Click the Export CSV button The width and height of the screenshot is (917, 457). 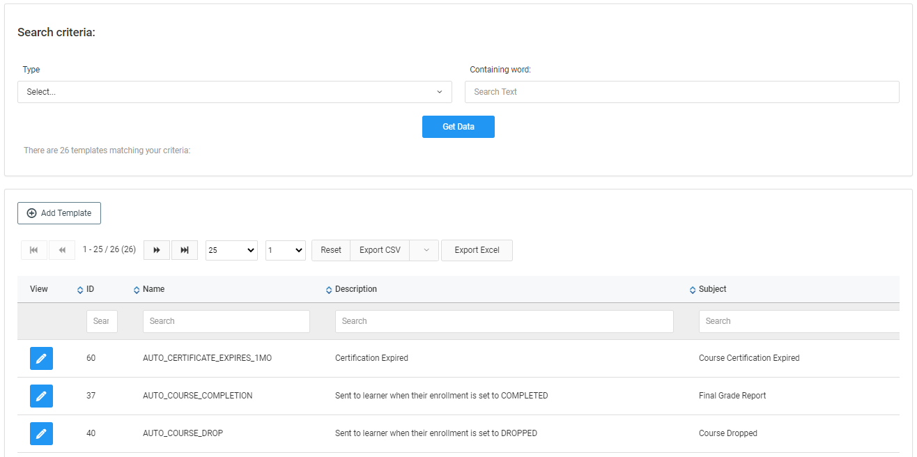(x=380, y=250)
